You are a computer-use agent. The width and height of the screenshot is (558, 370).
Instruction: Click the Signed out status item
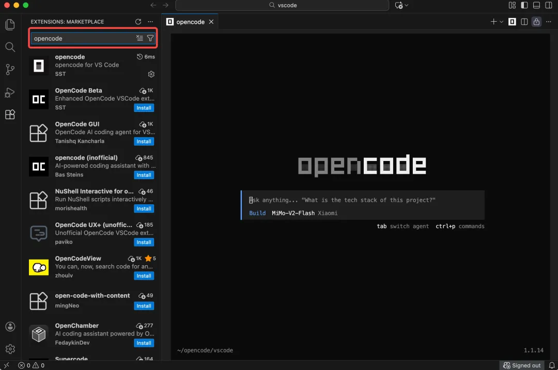pos(522,365)
